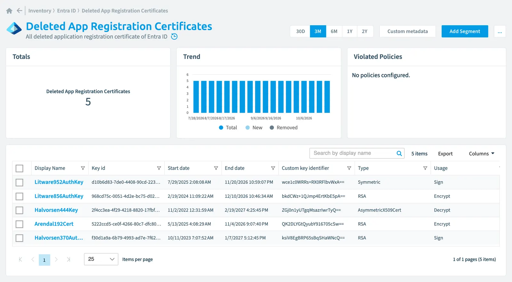Open the Litware856AuthKey link

tap(59, 196)
